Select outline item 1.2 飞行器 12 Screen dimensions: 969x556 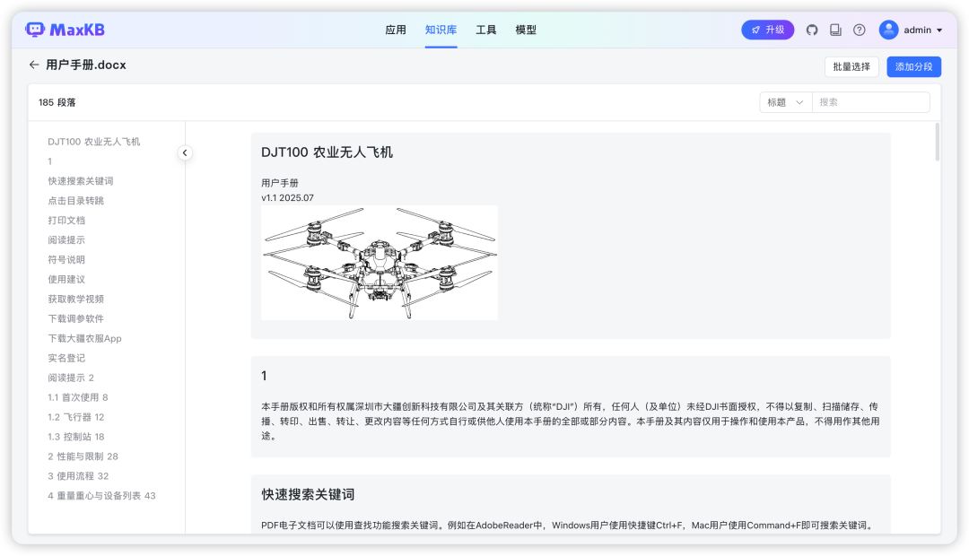76,417
